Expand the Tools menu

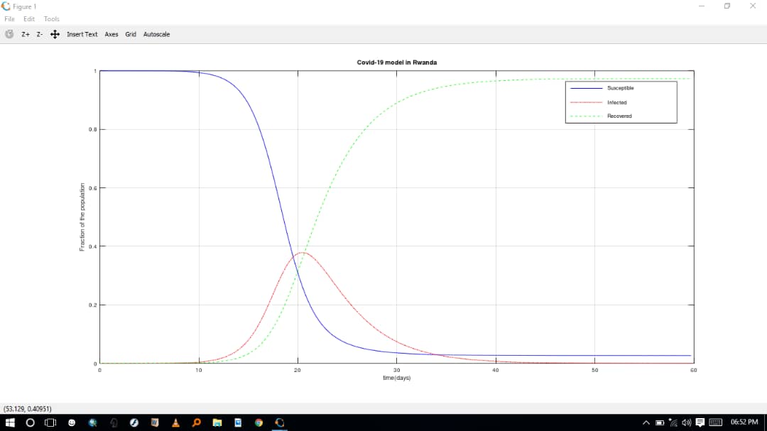(52, 19)
